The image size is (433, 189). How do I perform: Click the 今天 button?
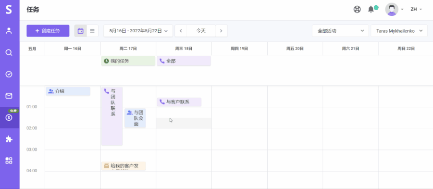point(201,31)
